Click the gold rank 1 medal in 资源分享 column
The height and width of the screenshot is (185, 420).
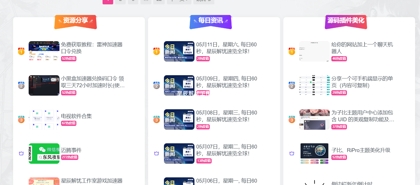(x=21, y=51)
